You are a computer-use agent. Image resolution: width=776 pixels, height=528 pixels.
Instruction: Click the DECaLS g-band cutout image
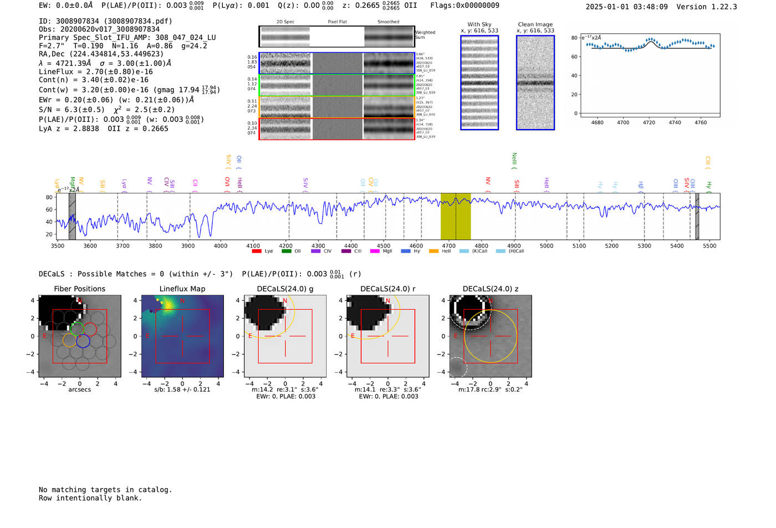(285, 336)
